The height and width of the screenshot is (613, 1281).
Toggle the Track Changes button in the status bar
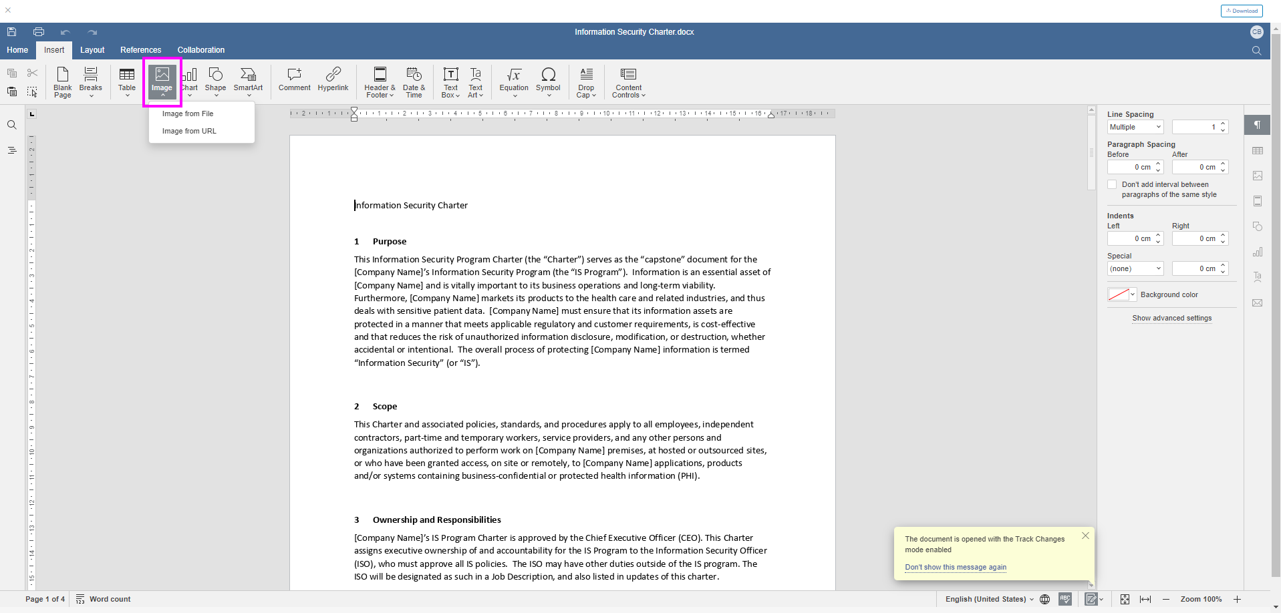[x=1091, y=599]
